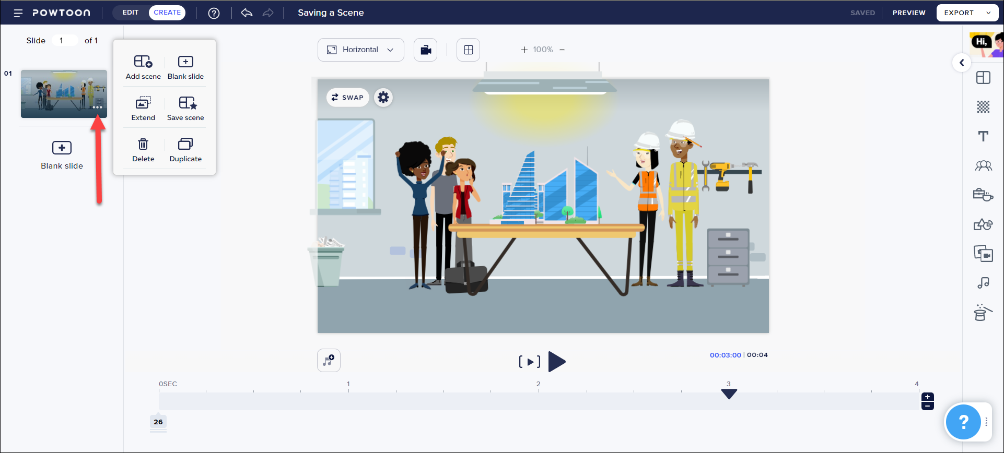Viewport: 1004px width, 453px height.
Task: Open the camera tool above canvas
Action: 426,50
